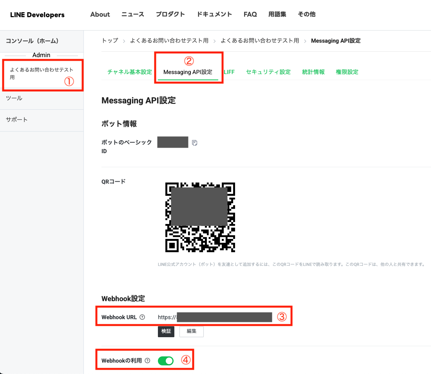This screenshot has width=431, height=374.
Task: Toggle the Webhookの利用 switch
Action: 166,361
